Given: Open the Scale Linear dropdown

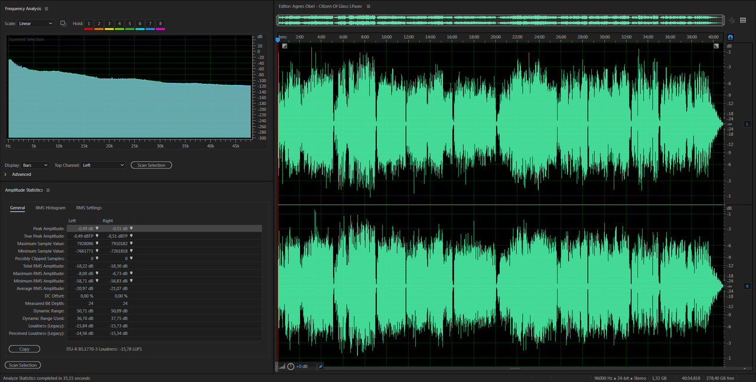Looking at the screenshot, I should pos(35,24).
